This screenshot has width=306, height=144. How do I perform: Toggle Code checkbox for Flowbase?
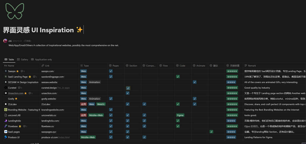click(178, 126)
